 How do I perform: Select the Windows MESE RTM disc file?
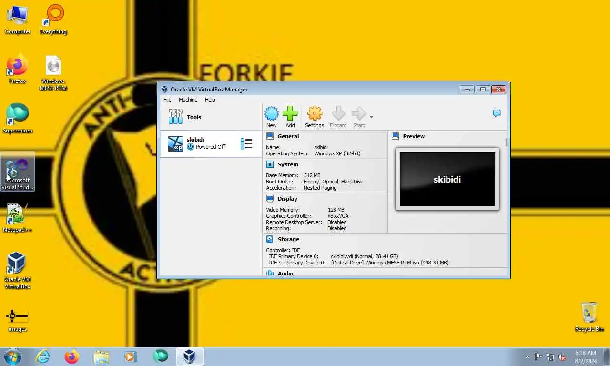(53, 73)
